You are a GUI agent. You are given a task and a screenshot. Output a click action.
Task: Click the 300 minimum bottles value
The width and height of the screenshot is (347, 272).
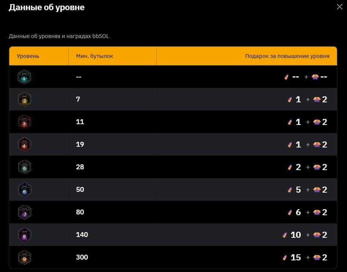coord(82,257)
